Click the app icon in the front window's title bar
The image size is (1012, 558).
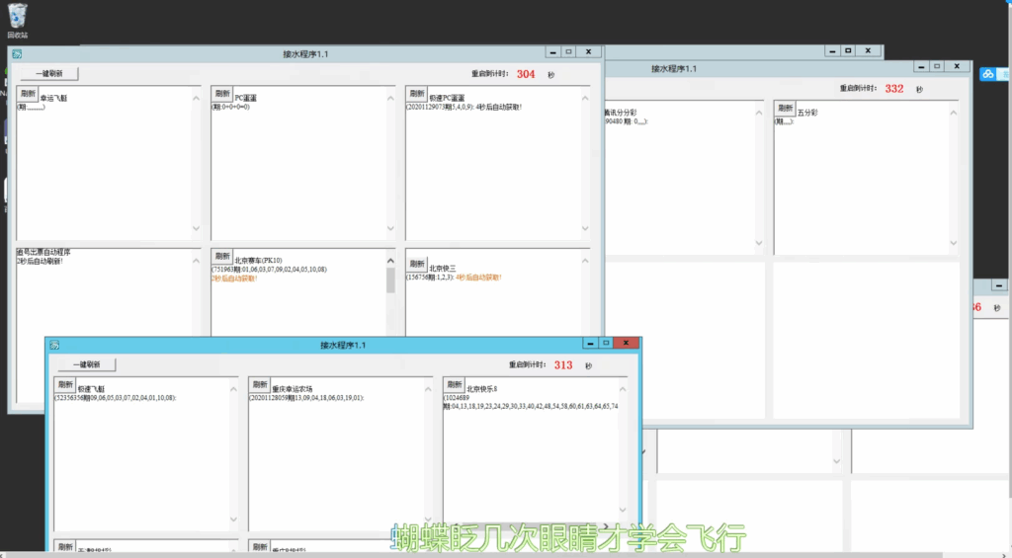point(55,345)
